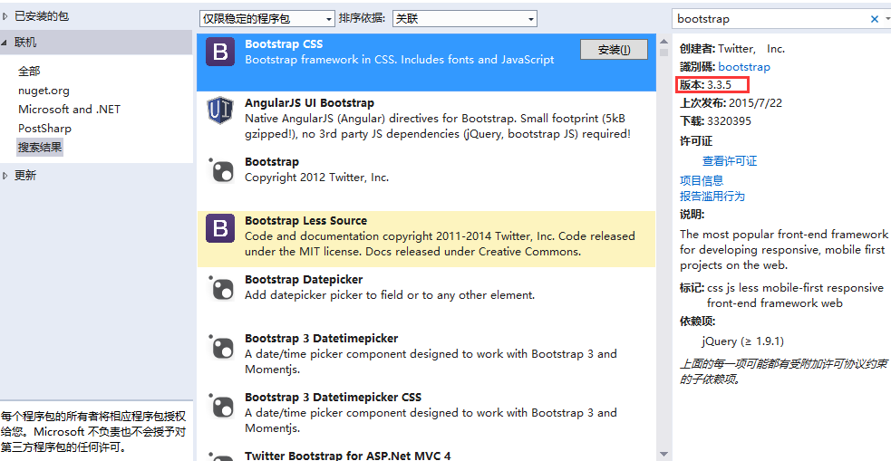Click Bootstrap 3 Datetimepicker CSS icon

[220, 406]
